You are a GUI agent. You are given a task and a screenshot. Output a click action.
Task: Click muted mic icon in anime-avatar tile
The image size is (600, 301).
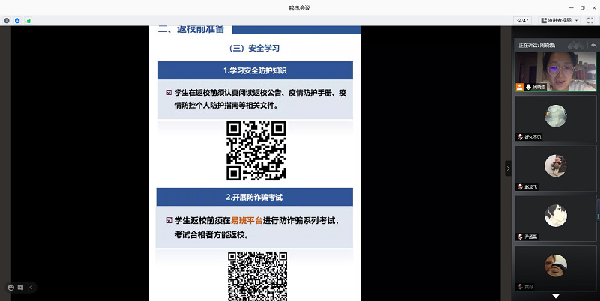click(520, 237)
